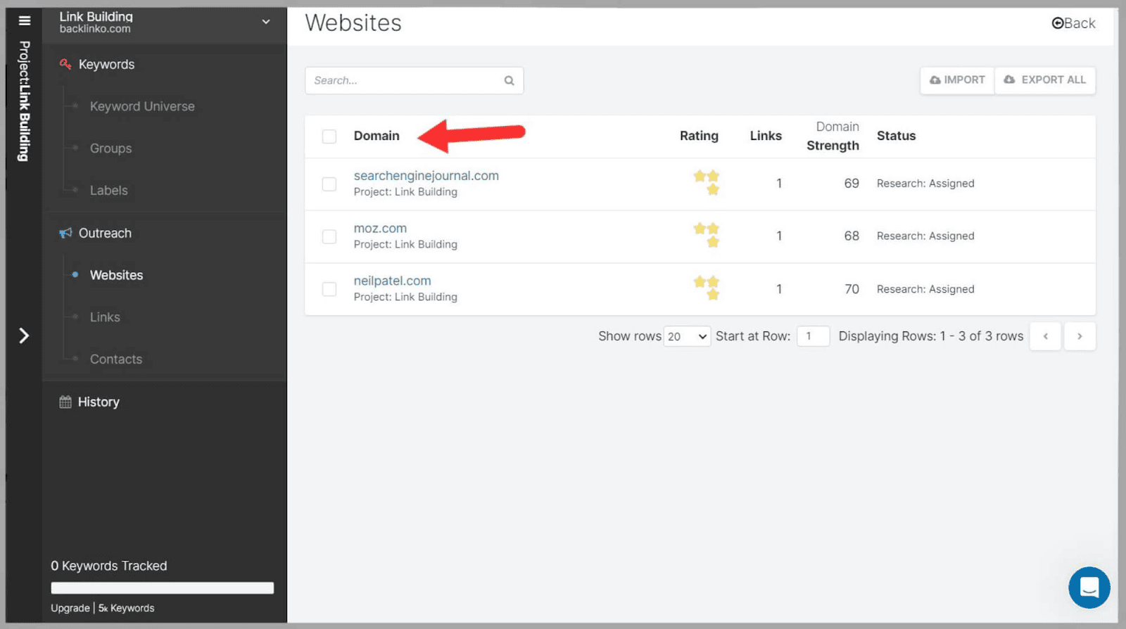
Task: Check the searchenginejournal.com row checkbox
Action: (329, 184)
